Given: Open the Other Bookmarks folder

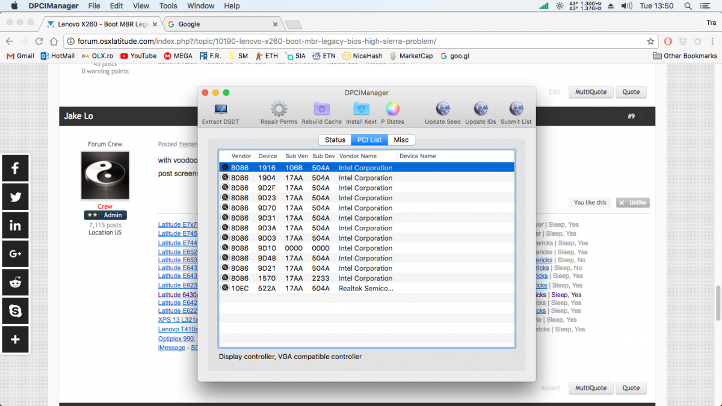Looking at the screenshot, I should (685, 56).
